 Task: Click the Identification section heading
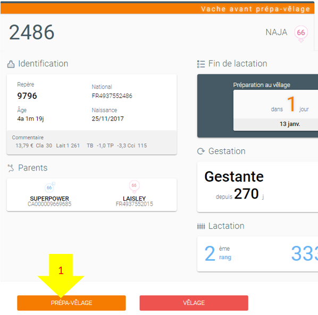[43, 64]
